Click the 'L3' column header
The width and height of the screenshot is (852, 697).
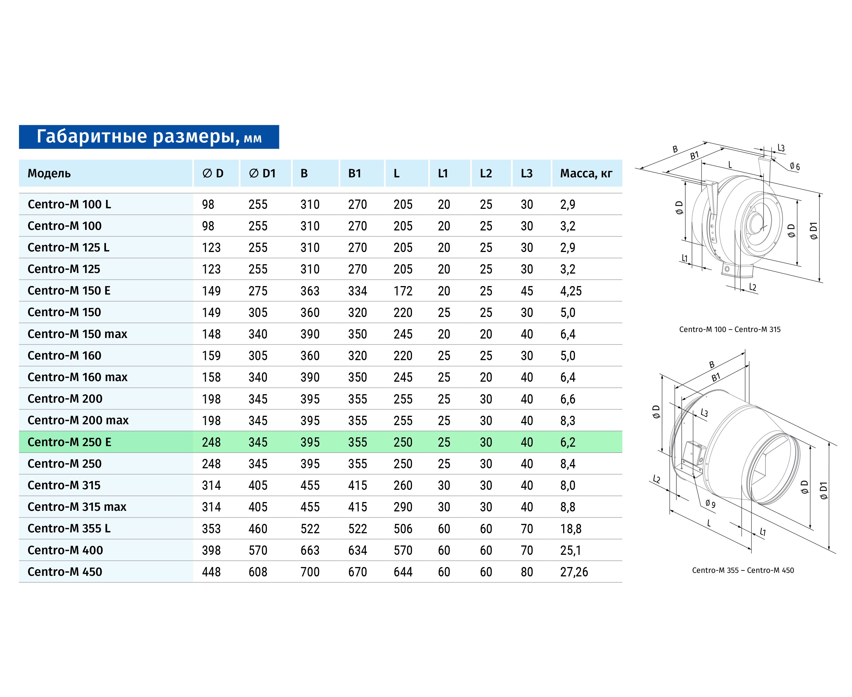(x=527, y=173)
